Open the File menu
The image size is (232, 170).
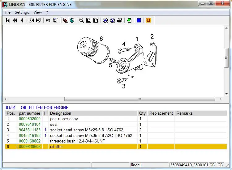click(7, 12)
